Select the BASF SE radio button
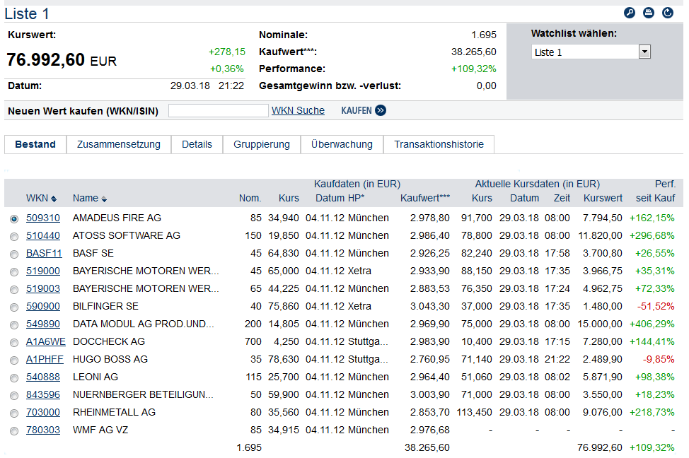Image resolution: width=689 pixels, height=458 pixels. pos(14,254)
